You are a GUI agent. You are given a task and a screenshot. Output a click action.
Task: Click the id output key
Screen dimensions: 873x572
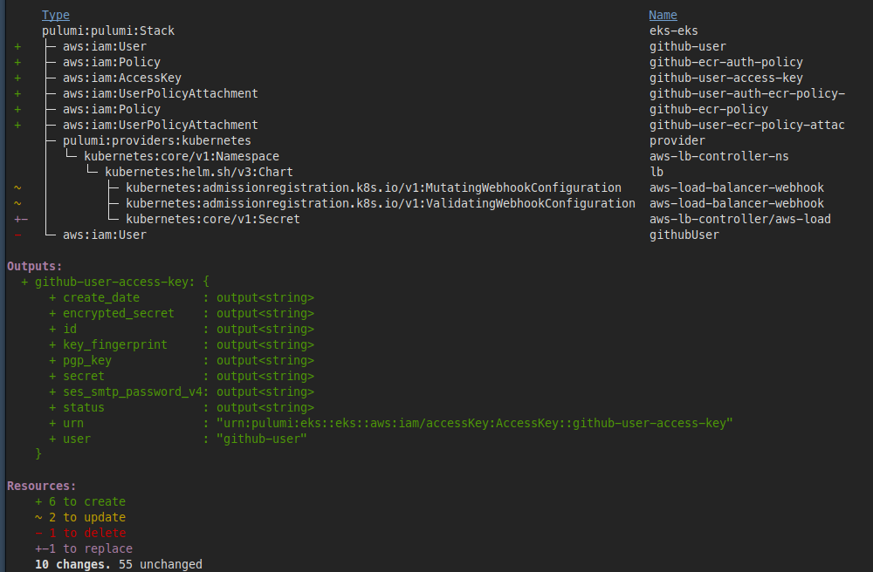pos(70,329)
